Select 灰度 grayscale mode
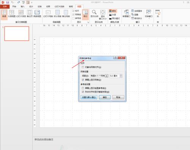This screenshot has width=190, height=150. (x=112, y=15)
